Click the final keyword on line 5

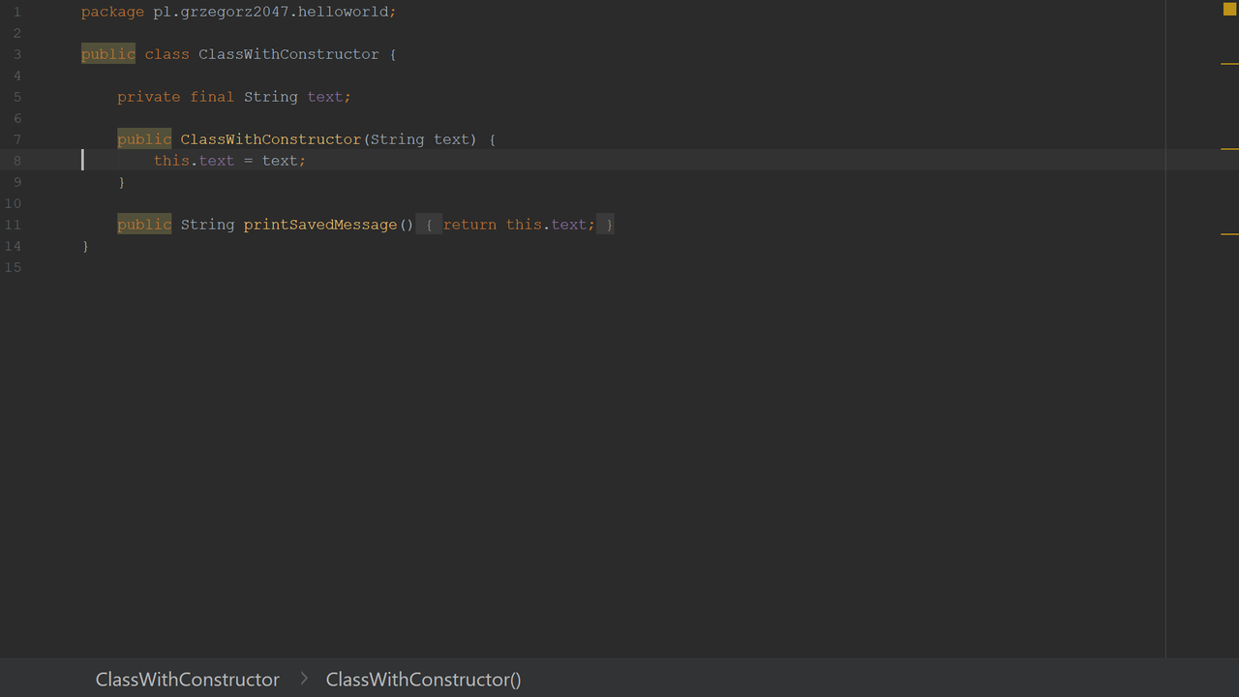coord(212,97)
